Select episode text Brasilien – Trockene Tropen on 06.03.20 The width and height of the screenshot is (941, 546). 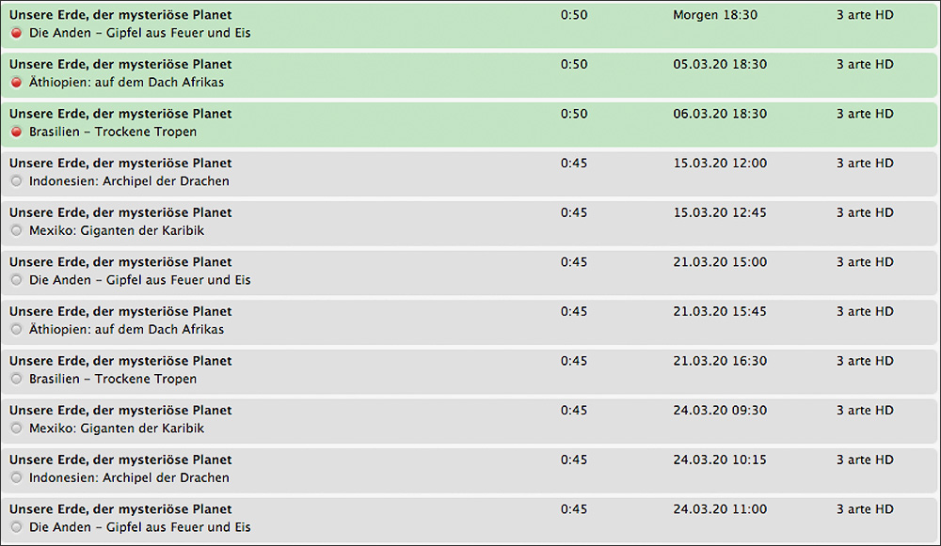pos(113,132)
